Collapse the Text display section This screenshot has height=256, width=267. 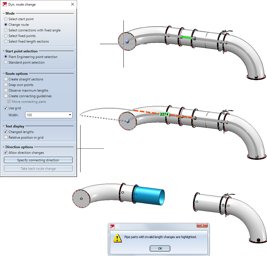pos(4,126)
